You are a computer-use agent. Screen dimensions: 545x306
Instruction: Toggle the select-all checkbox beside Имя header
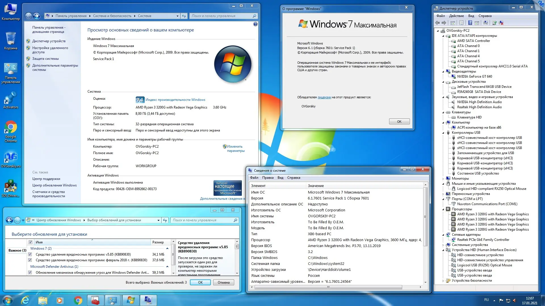[30, 242]
